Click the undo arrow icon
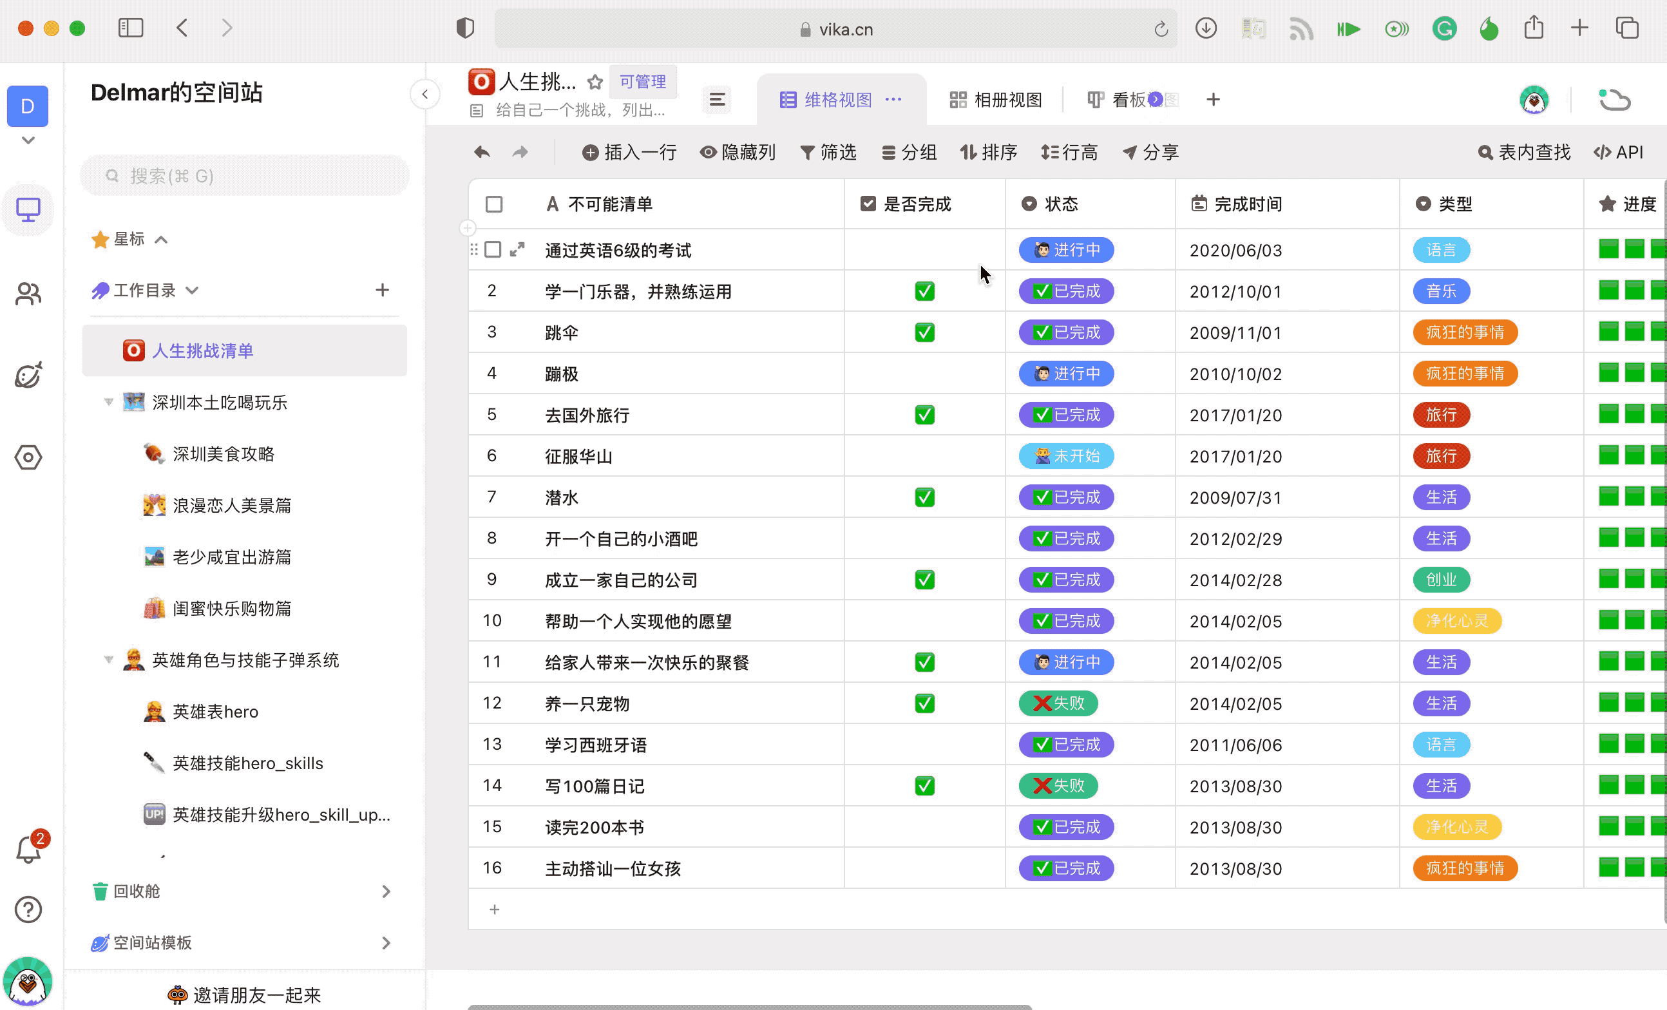The height and width of the screenshot is (1010, 1667). tap(482, 152)
